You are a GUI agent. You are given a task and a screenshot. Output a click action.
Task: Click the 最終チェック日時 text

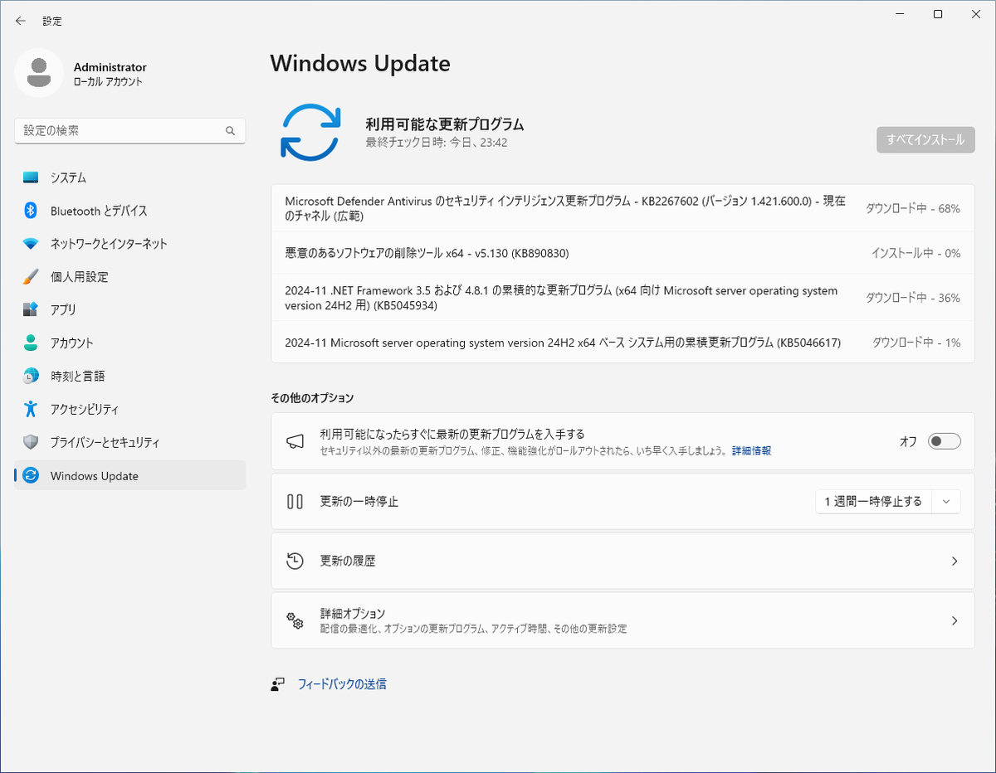tap(437, 143)
